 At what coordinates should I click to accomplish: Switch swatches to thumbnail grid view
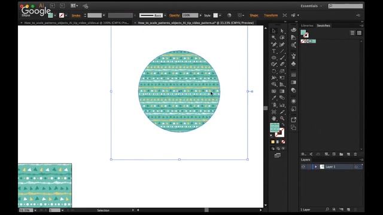point(359,33)
